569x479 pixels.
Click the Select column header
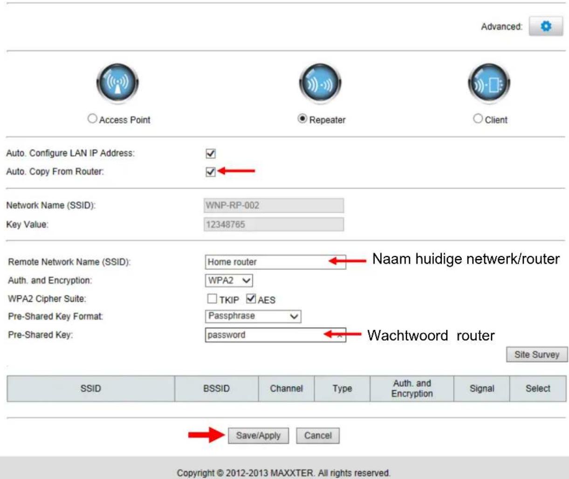click(x=538, y=389)
